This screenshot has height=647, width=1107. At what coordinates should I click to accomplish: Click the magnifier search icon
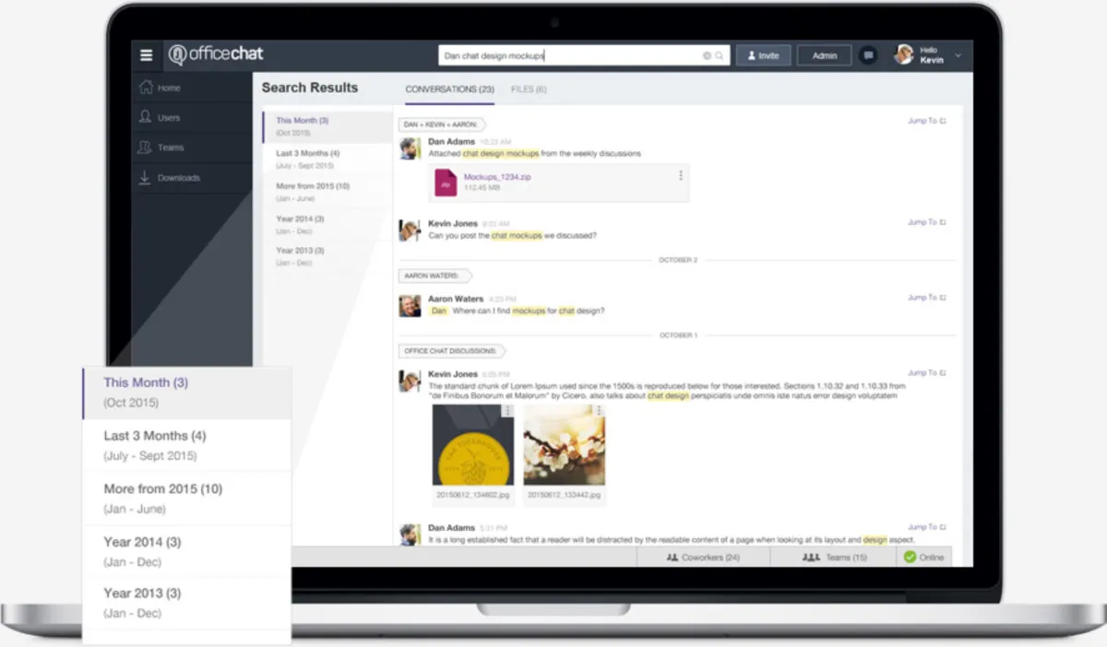click(720, 56)
